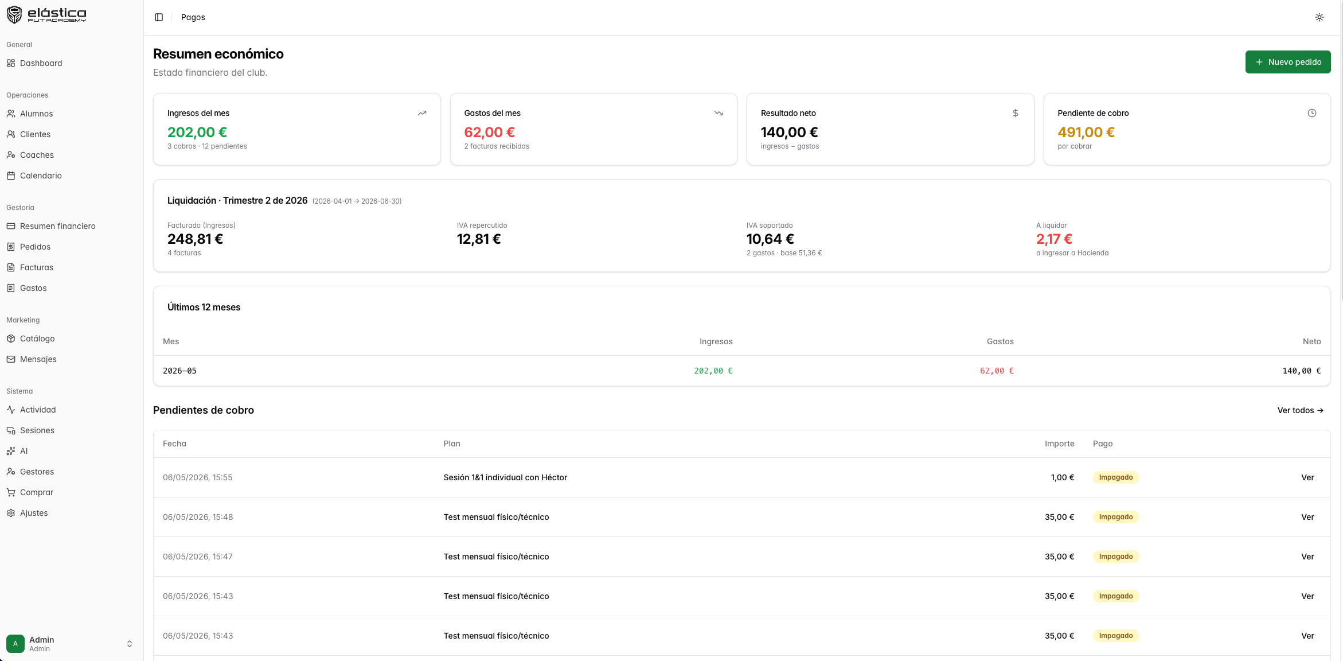1343x661 pixels.
Task: Click Ver on the 06/05/2026, 15:43 row with Ver link nearest the bottom
Action: [x=1307, y=636]
